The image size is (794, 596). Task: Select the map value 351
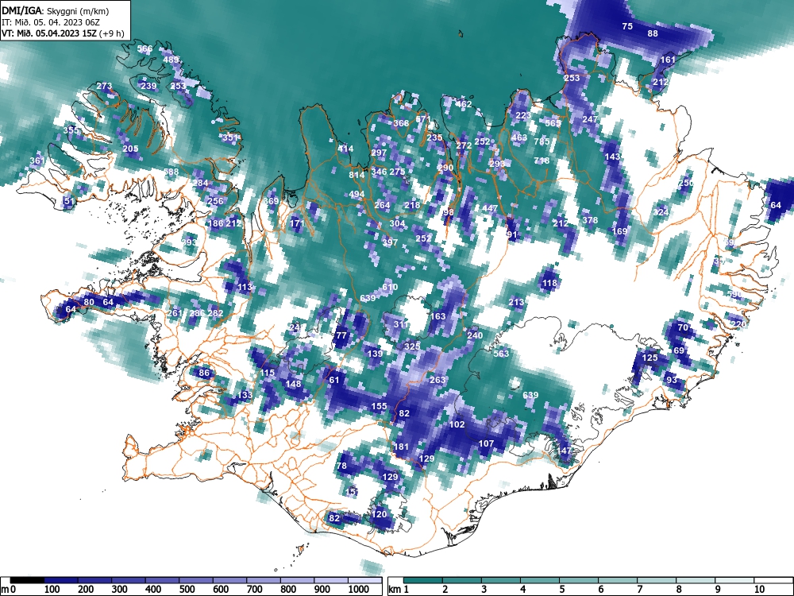(230, 137)
